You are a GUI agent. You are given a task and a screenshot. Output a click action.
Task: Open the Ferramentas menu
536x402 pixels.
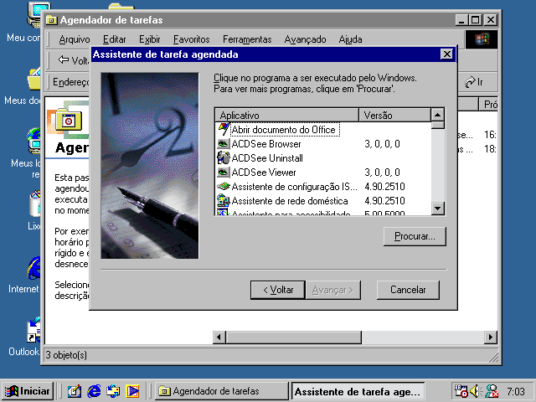247,39
